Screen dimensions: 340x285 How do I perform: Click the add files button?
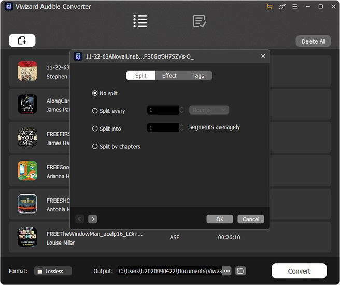point(22,40)
